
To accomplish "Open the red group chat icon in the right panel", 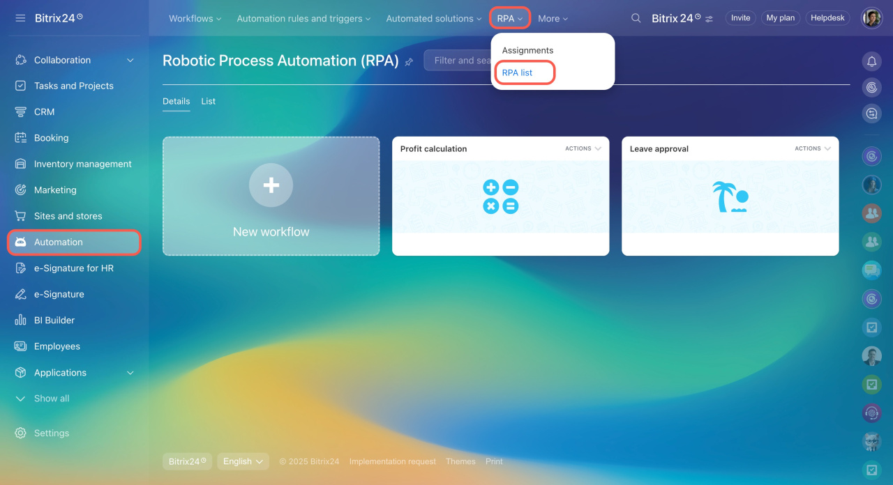I will click(871, 213).
